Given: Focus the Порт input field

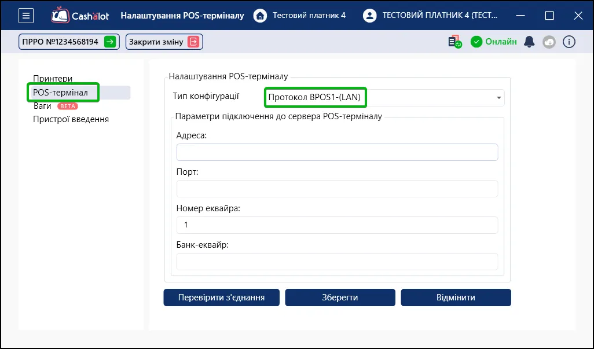Looking at the screenshot, I should pyautogui.click(x=337, y=189).
